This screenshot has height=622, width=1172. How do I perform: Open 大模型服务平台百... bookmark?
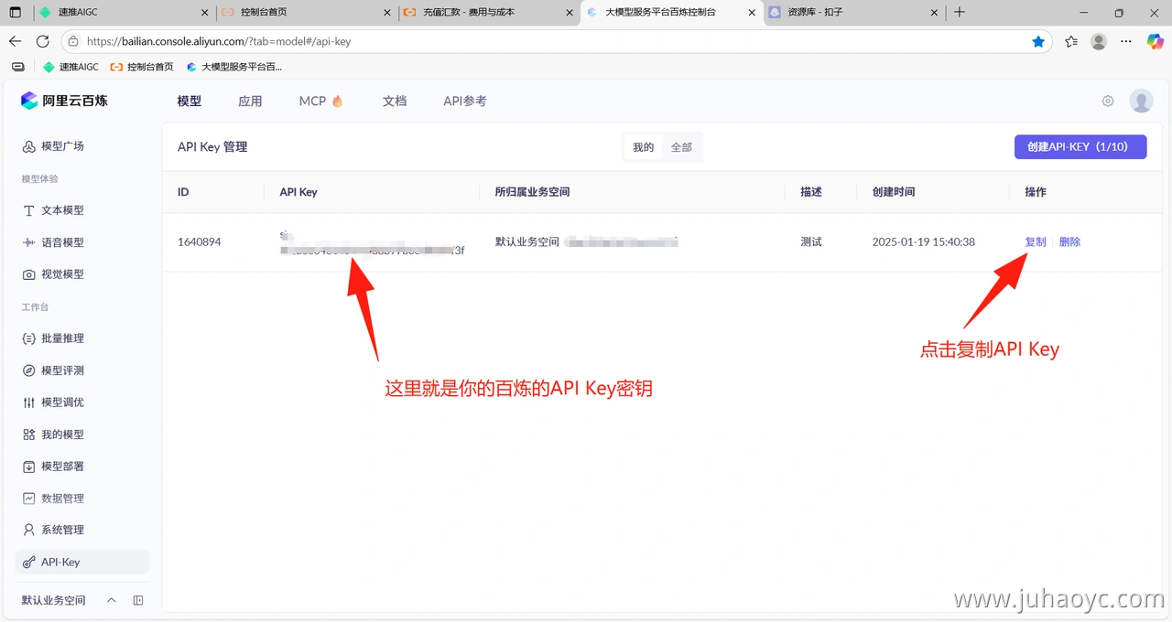[233, 67]
